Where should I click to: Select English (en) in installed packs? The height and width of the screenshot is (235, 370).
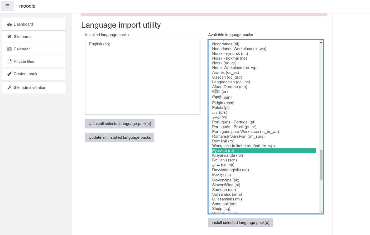[100, 44]
